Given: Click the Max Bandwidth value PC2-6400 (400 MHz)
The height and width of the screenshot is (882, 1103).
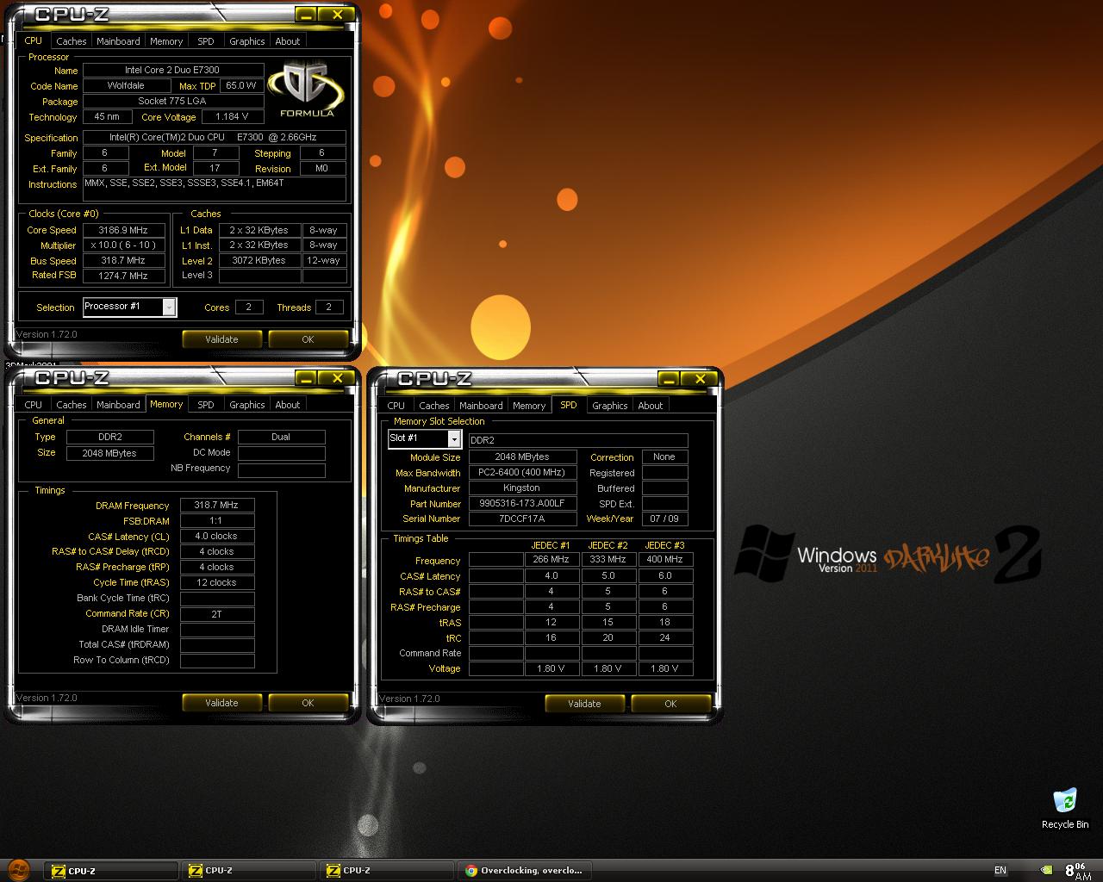Looking at the screenshot, I should 522,473.
